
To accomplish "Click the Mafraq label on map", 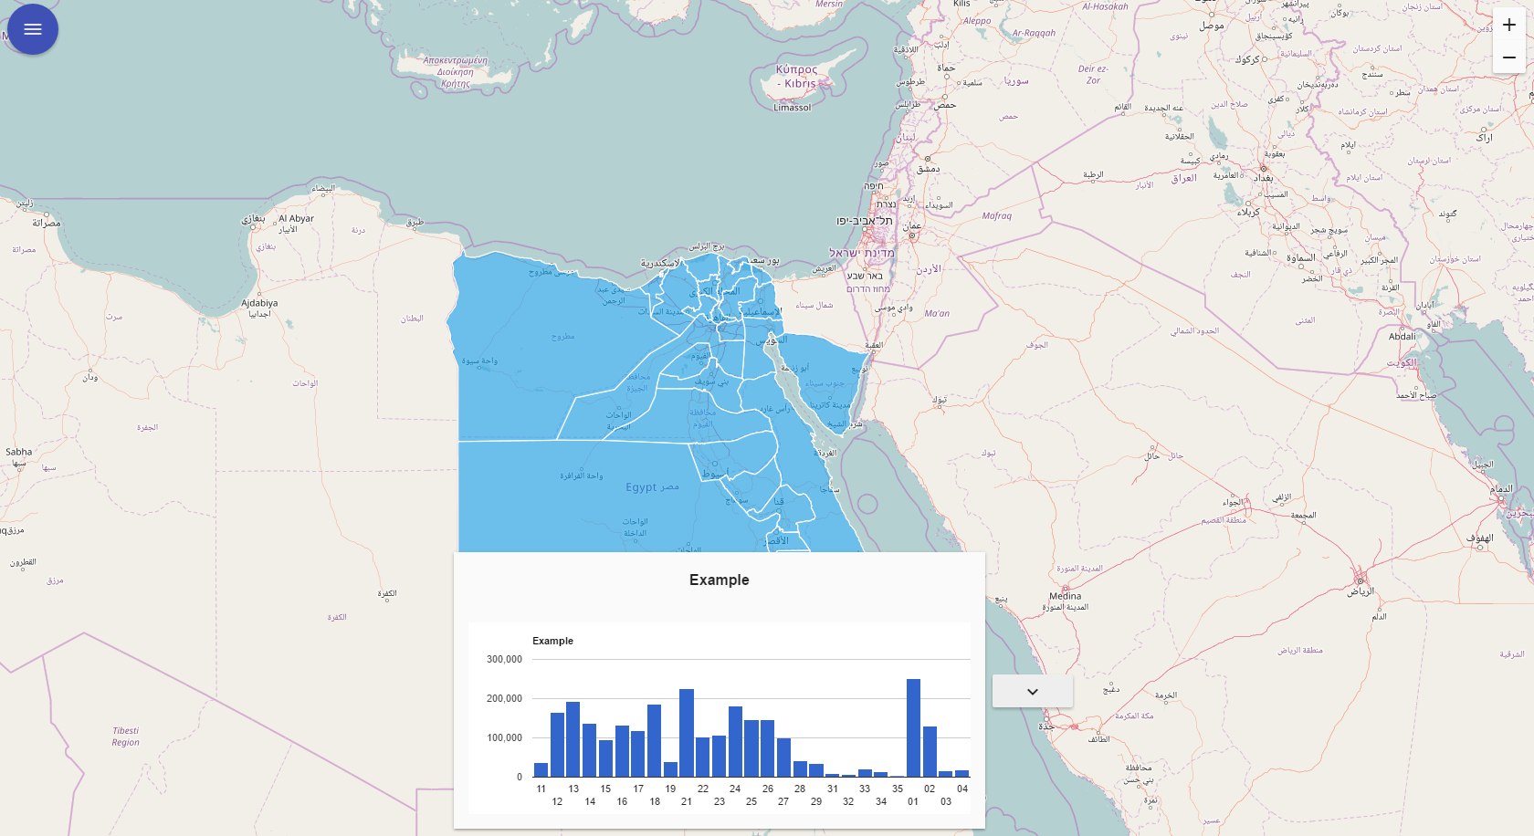I will (996, 216).
